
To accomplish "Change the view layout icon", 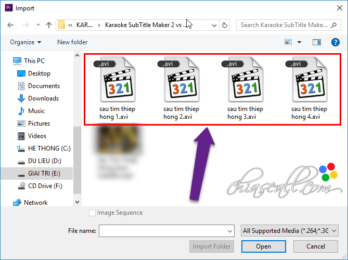I will click(288, 42).
